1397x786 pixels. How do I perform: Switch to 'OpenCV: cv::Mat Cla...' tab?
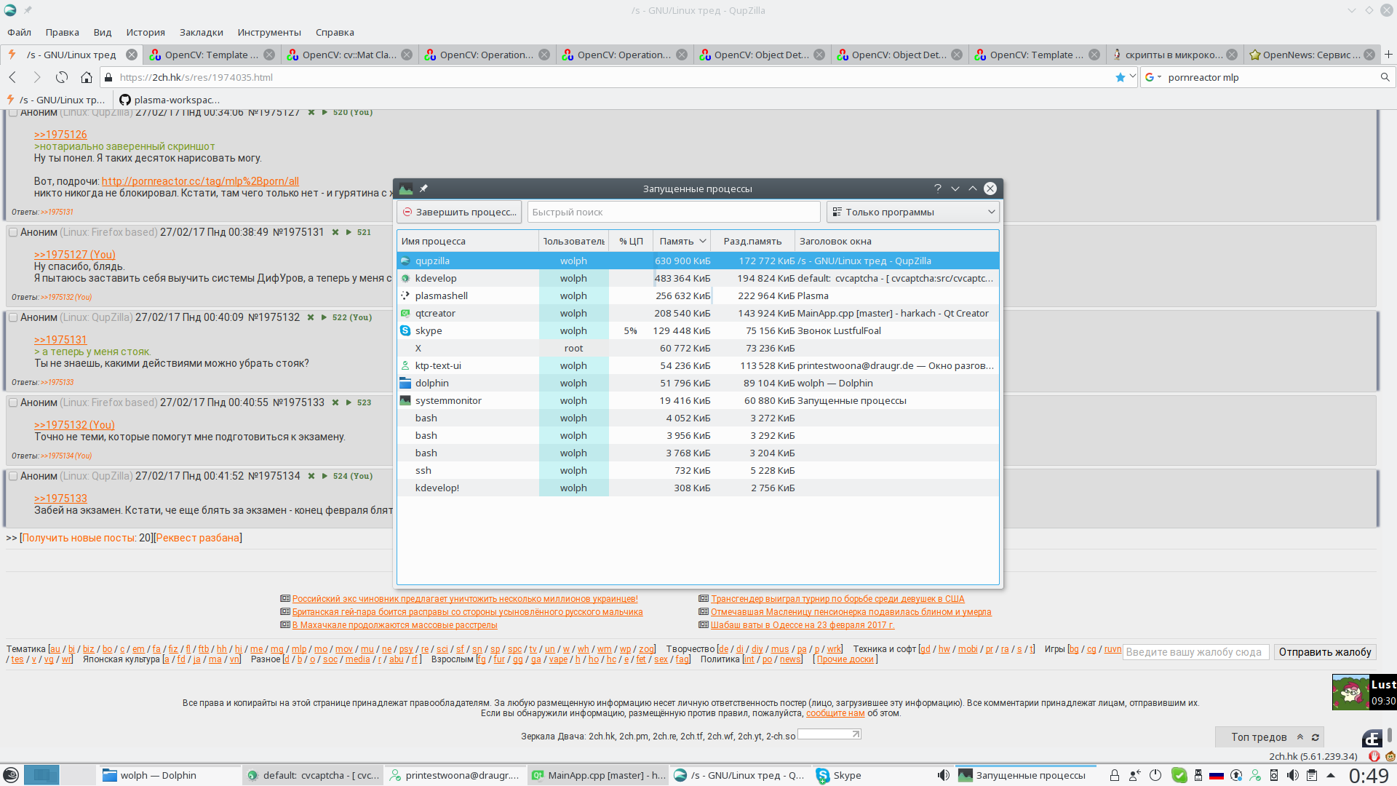(350, 55)
